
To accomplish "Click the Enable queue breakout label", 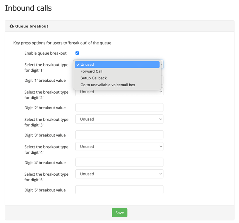I will 46,53.
